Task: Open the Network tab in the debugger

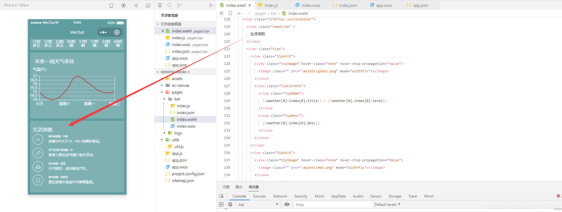Action: [280, 196]
